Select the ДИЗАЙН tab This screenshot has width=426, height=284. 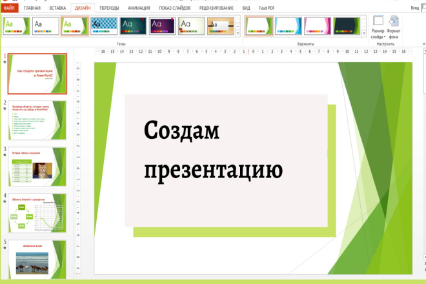pos(83,8)
